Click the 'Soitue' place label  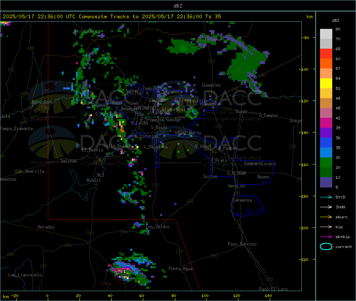(210, 176)
